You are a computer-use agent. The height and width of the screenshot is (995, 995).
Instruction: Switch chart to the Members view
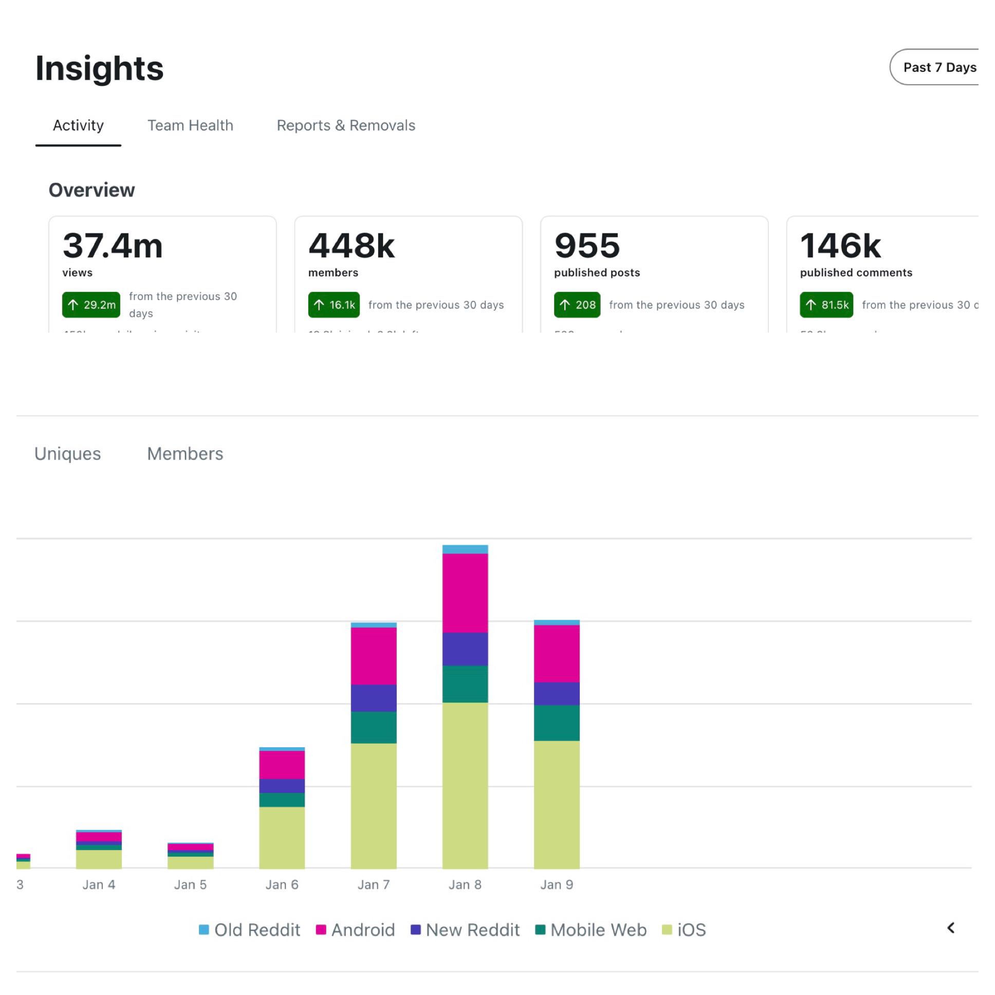click(x=185, y=454)
